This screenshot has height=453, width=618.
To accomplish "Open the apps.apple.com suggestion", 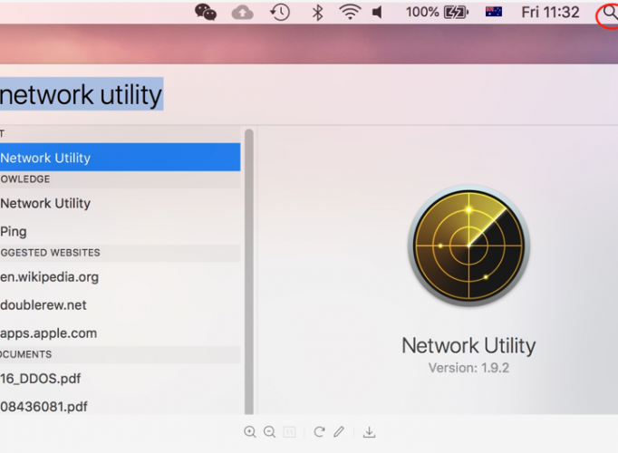I will [121, 333].
